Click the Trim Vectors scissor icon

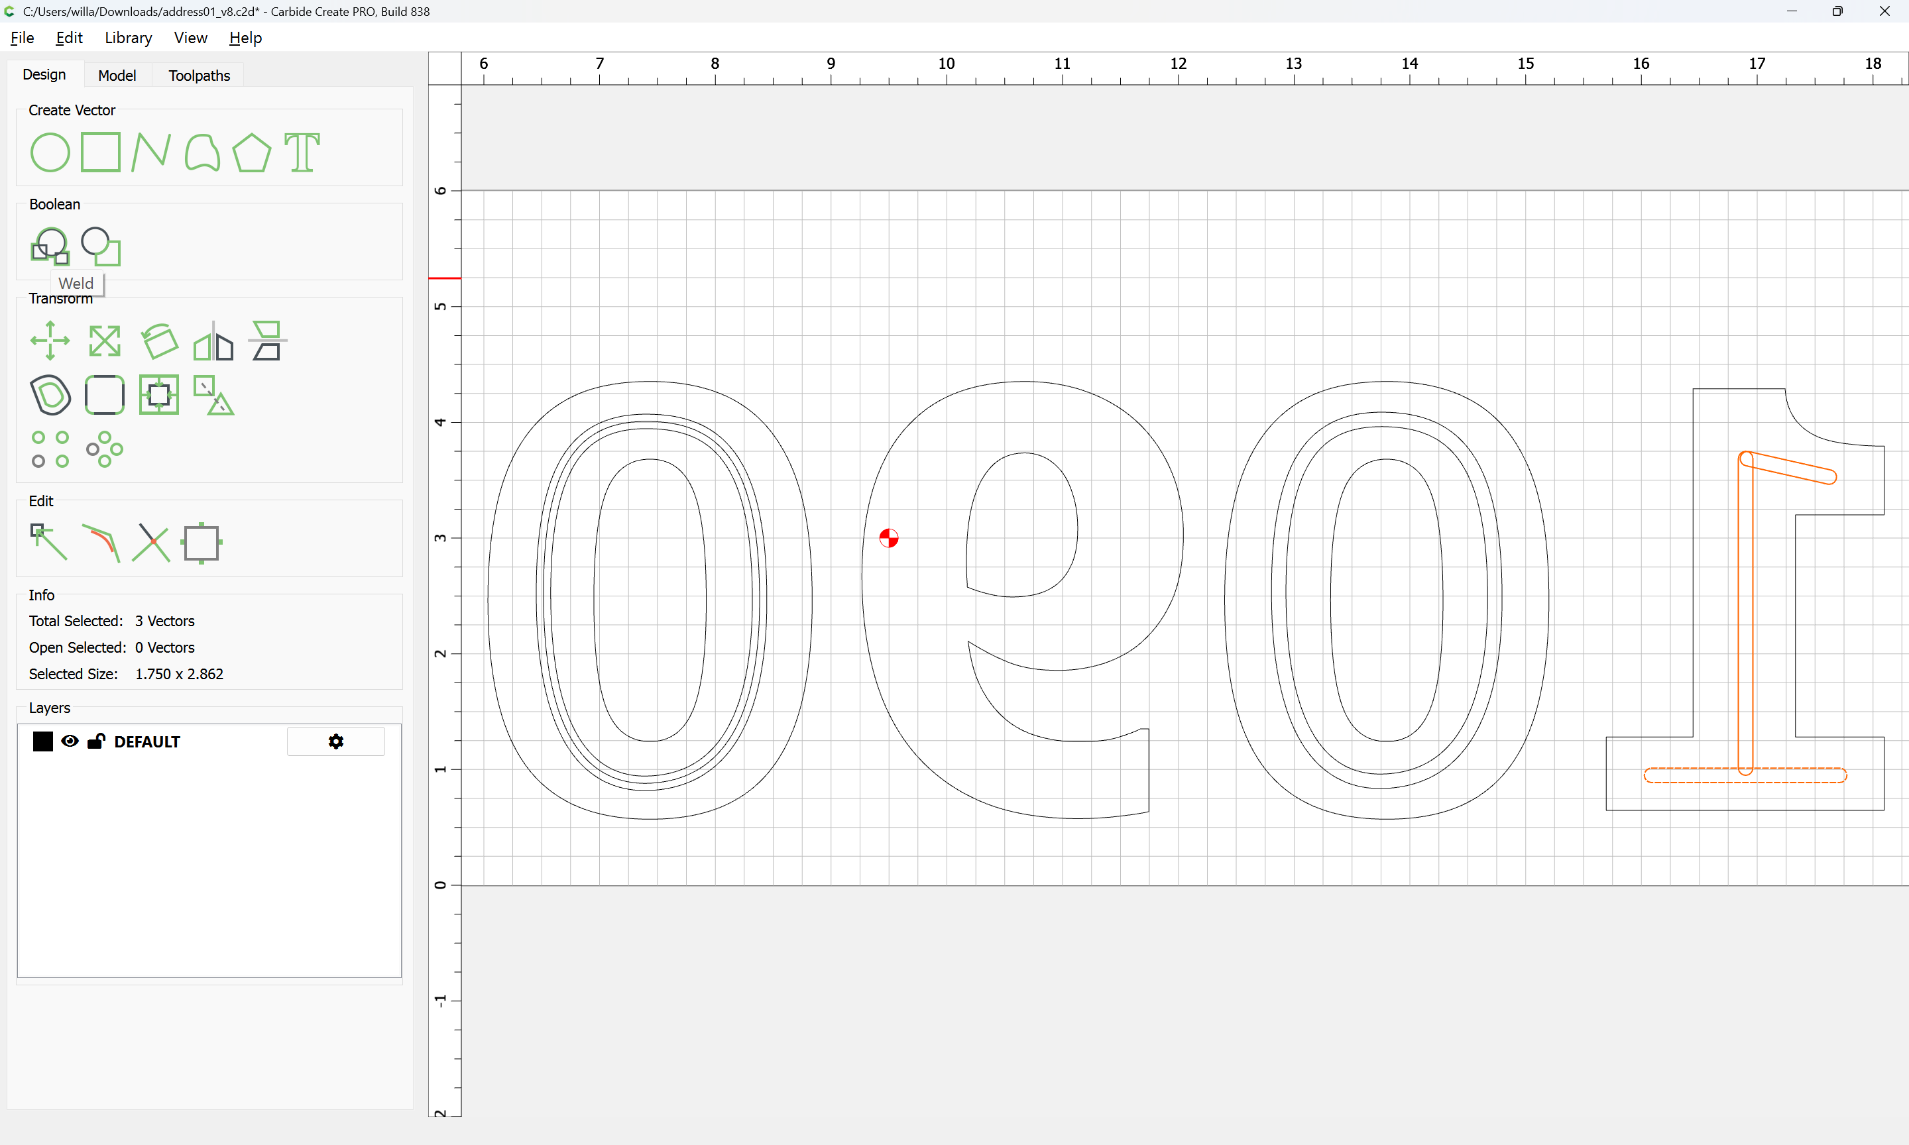point(150,543)
